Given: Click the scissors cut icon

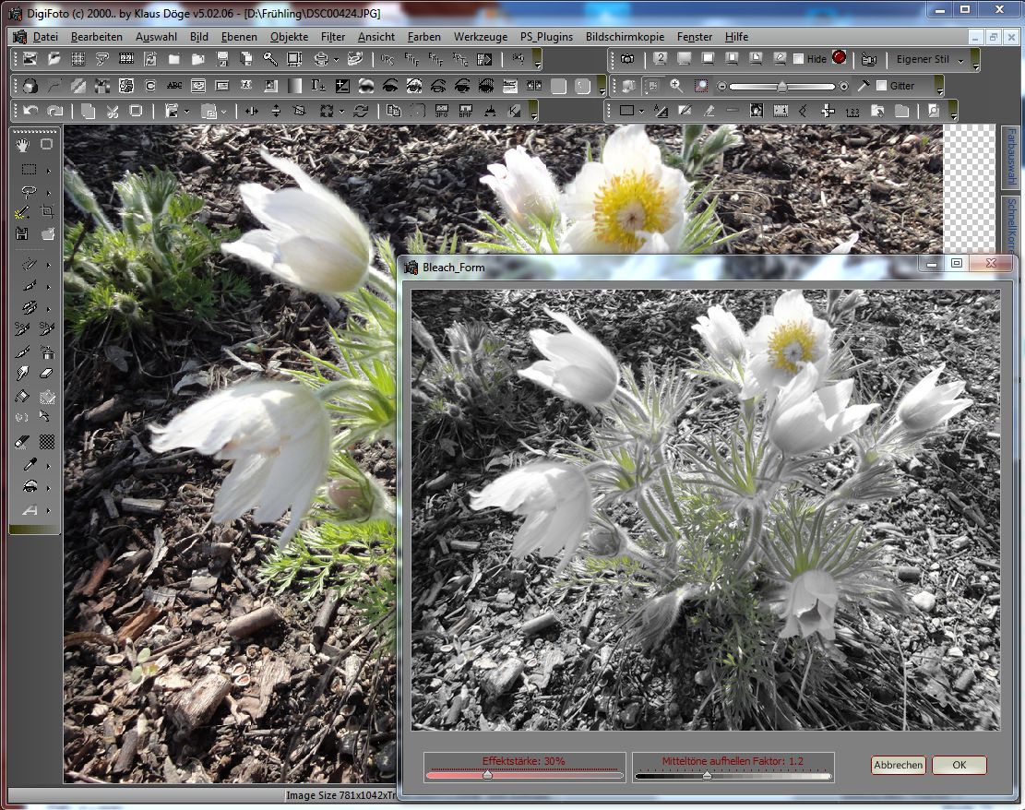Looking at the screenshot, I should click(112, 111).
